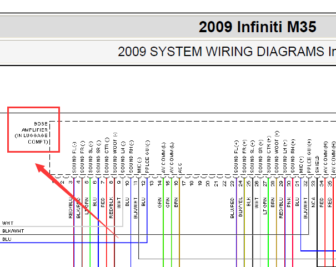
Task: Click connector pin number 12
Action: click(143, 183)
